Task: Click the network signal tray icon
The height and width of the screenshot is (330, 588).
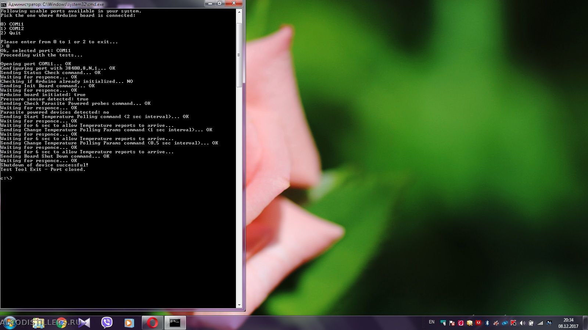Action: click(x=540, y=323)
